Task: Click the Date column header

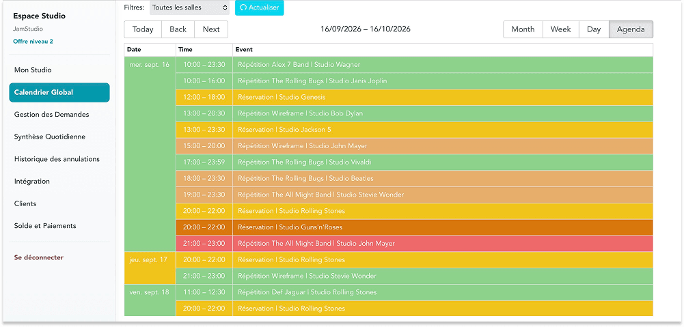Action: 150,50
